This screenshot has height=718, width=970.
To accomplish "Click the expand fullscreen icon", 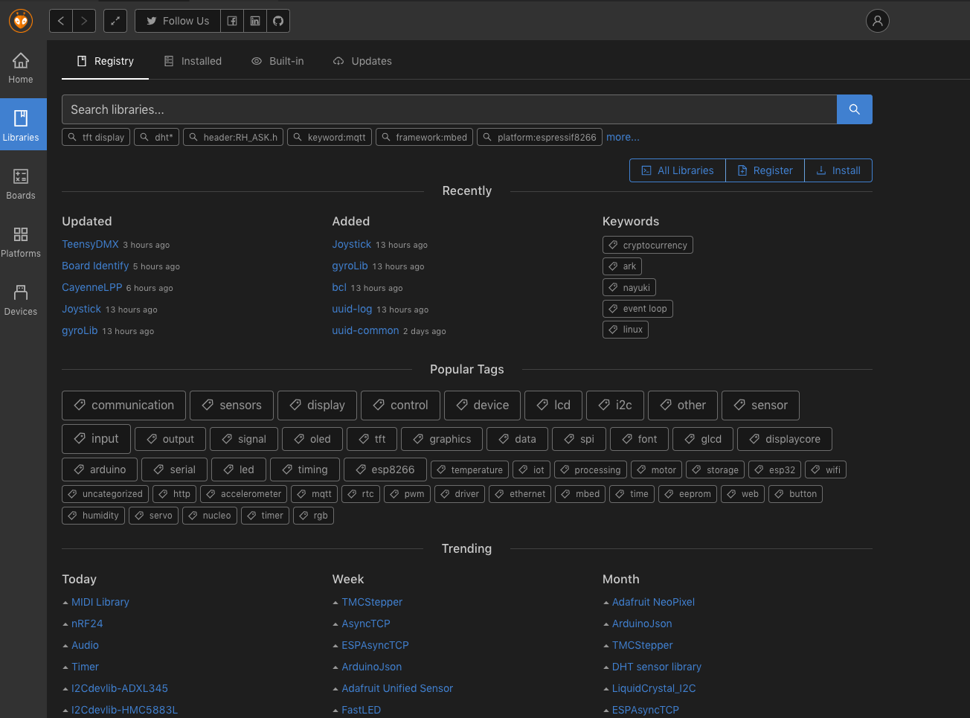I will pyautogui.click(x=115, y=21).
